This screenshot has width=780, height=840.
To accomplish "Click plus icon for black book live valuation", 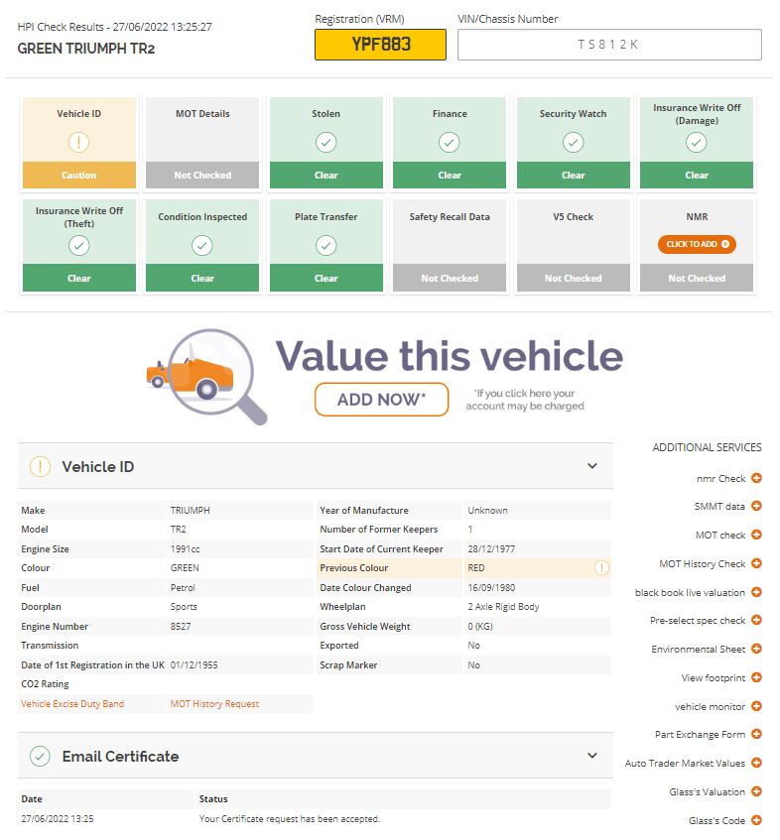I will click(x=756, y=592).
